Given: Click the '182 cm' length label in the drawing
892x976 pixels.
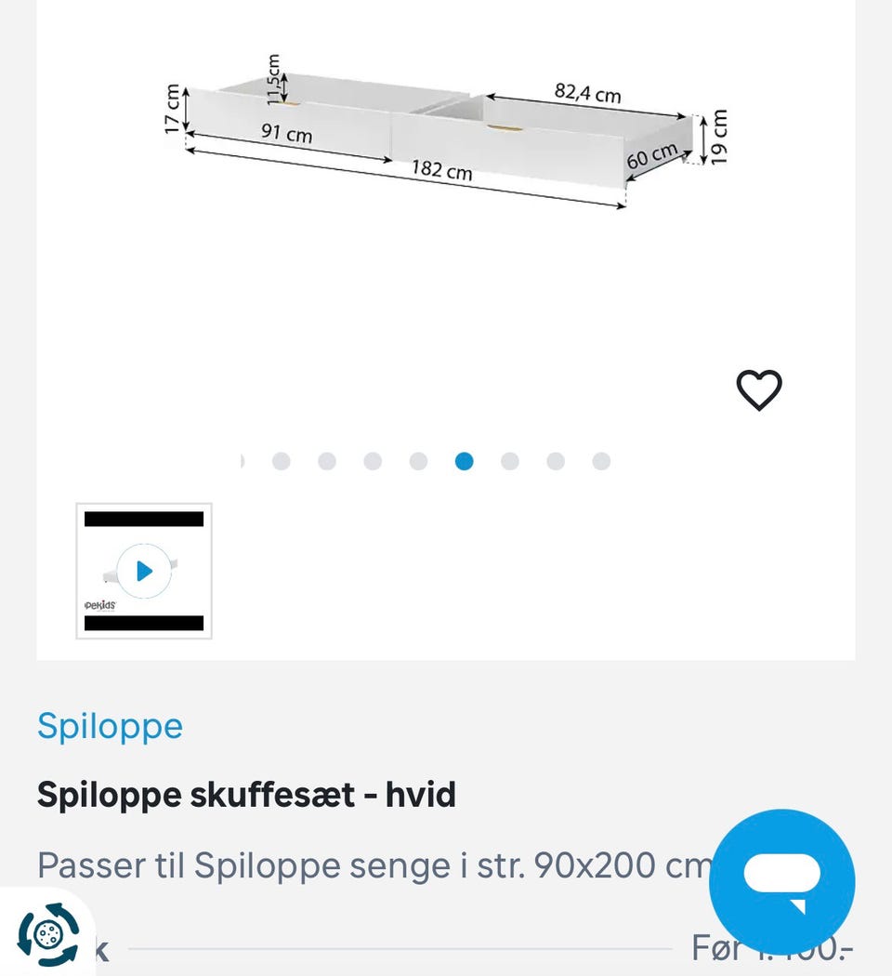Looking at the screenshot, I should pyautogui.click(x=442, y=172).
